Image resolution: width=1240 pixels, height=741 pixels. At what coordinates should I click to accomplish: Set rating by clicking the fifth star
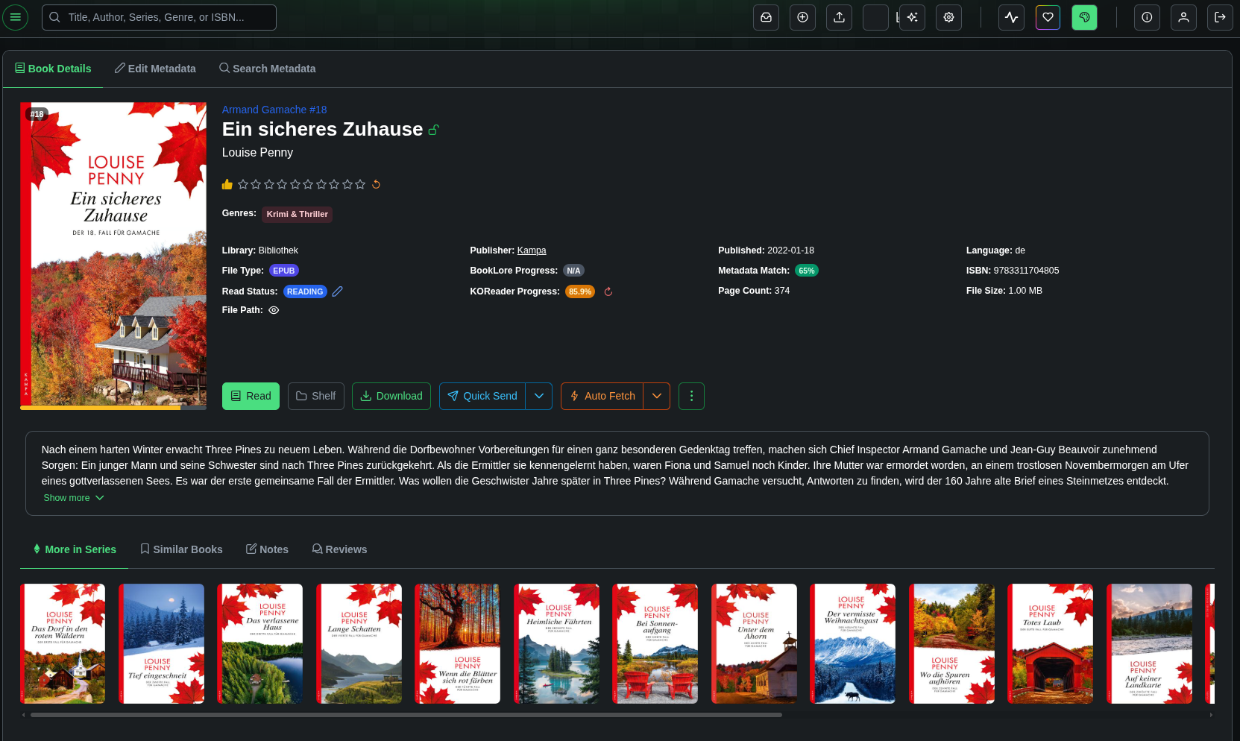click(x=295, y=184)
